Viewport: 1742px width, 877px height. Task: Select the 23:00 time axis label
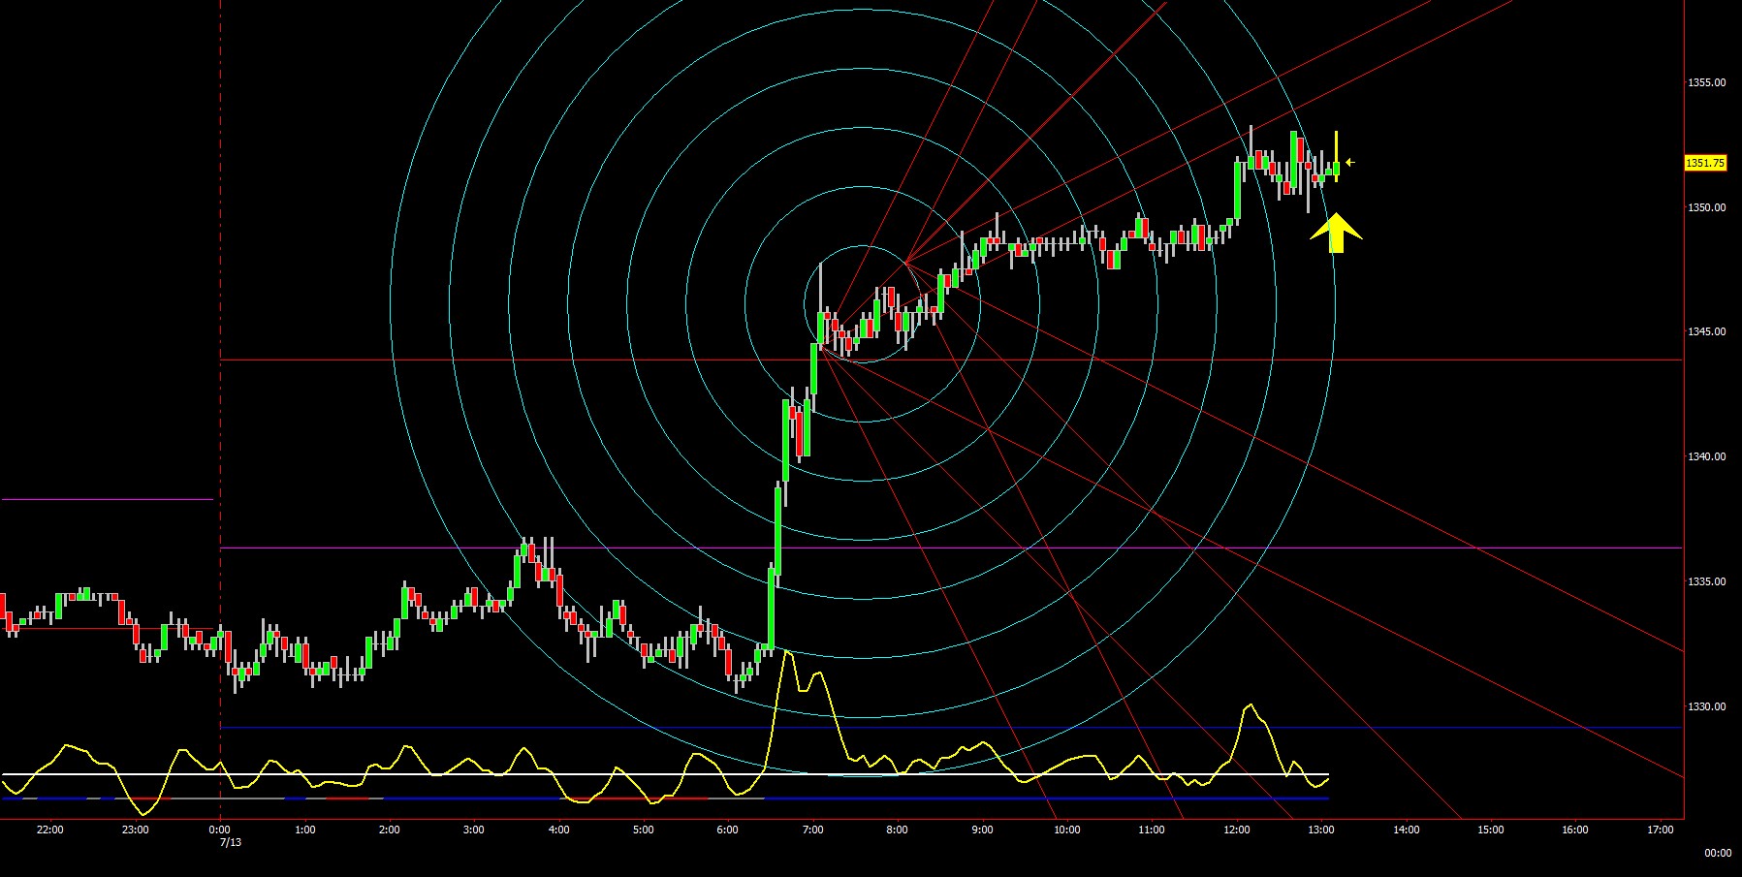(136, 830)
